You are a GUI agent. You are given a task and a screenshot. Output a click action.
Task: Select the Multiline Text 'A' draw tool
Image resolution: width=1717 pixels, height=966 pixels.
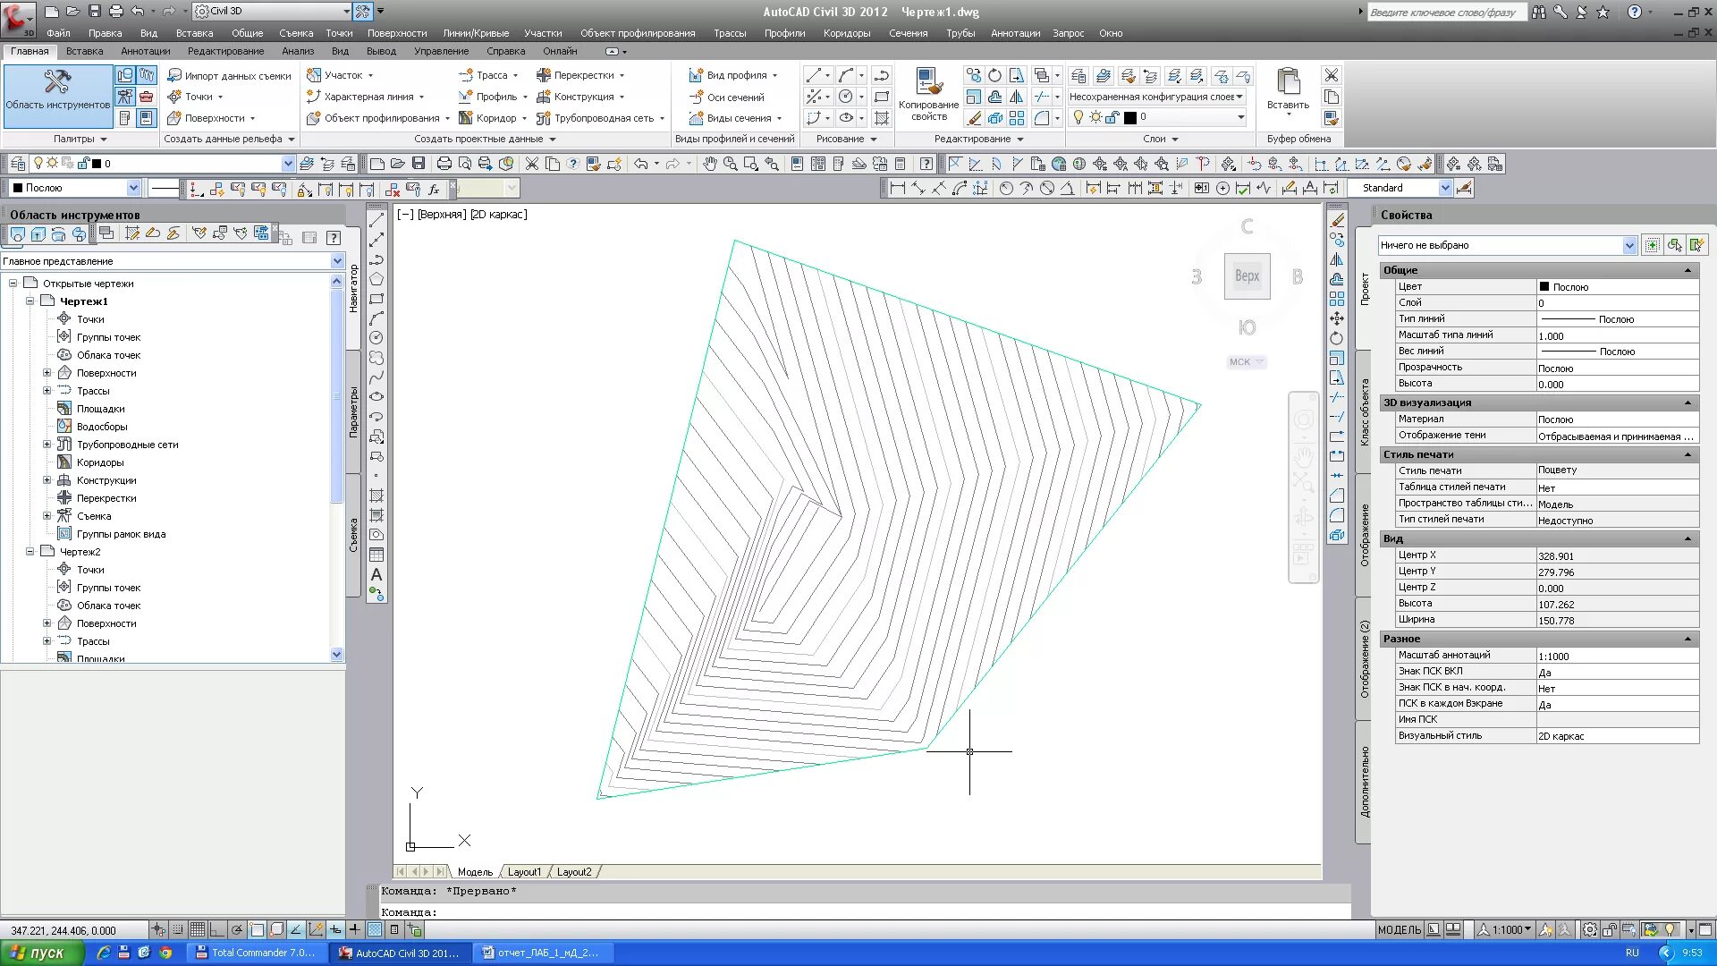(376, 574)
